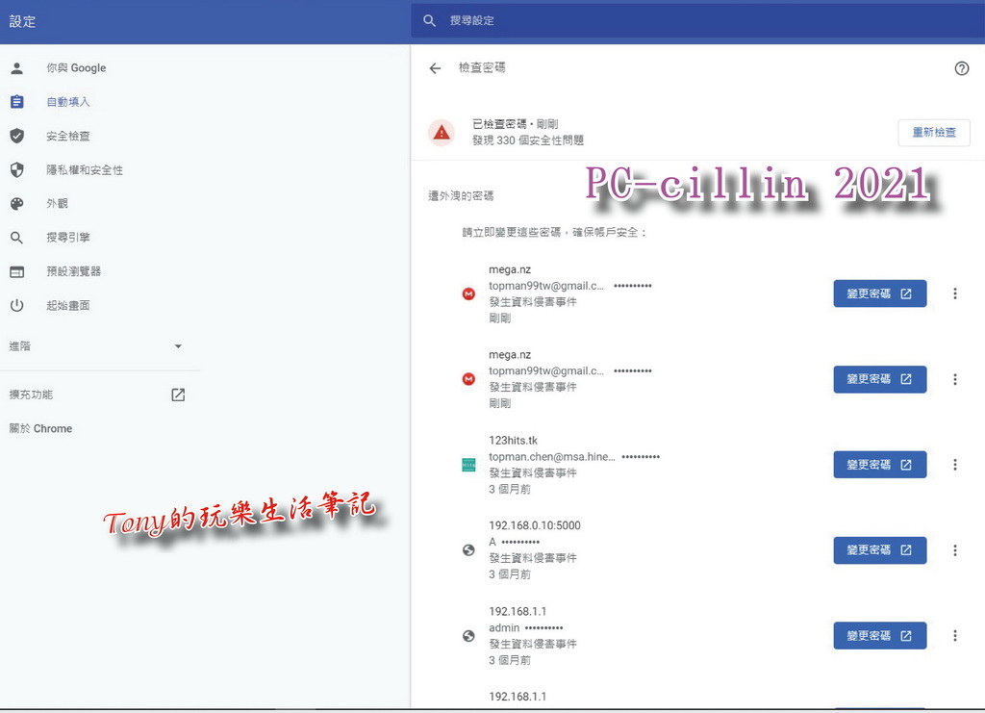Focus the 搜尋設定 search field
The width and height of the screenshot is (985, 713).
(x=697, y=21)
